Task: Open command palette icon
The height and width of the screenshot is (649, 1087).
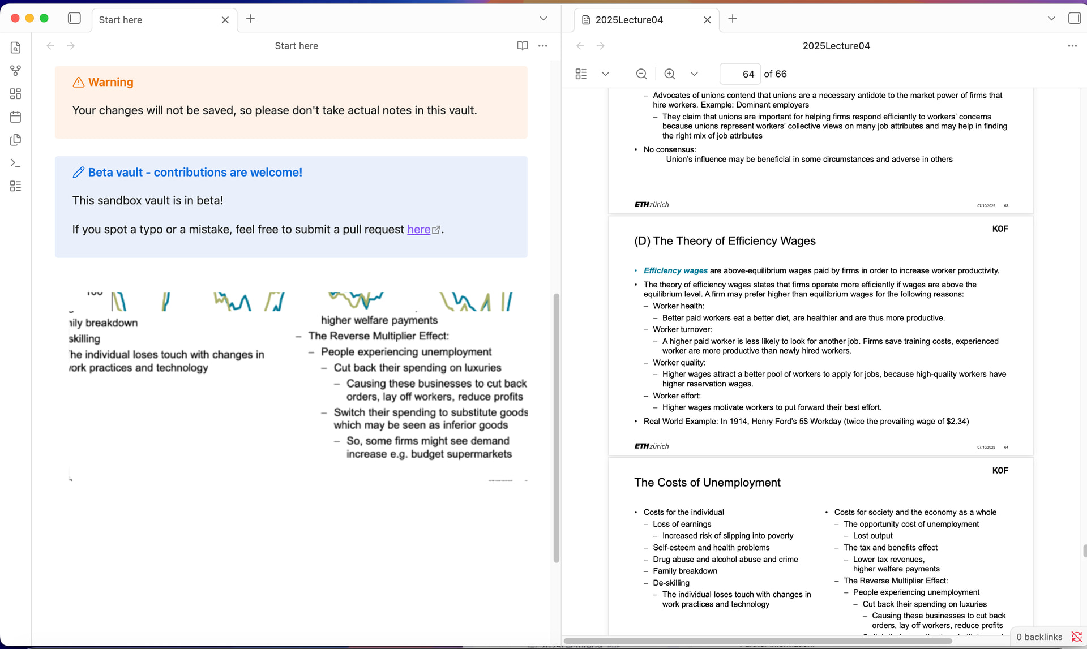Action: pyautogui.click(x=15, y=163)
